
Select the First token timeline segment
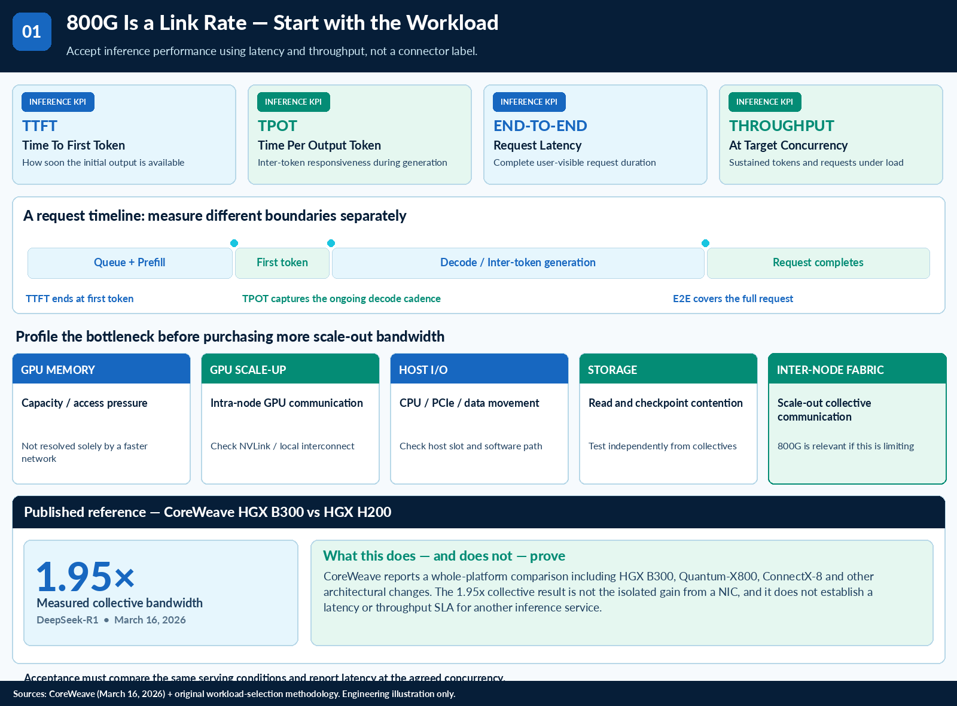[282, 263]
